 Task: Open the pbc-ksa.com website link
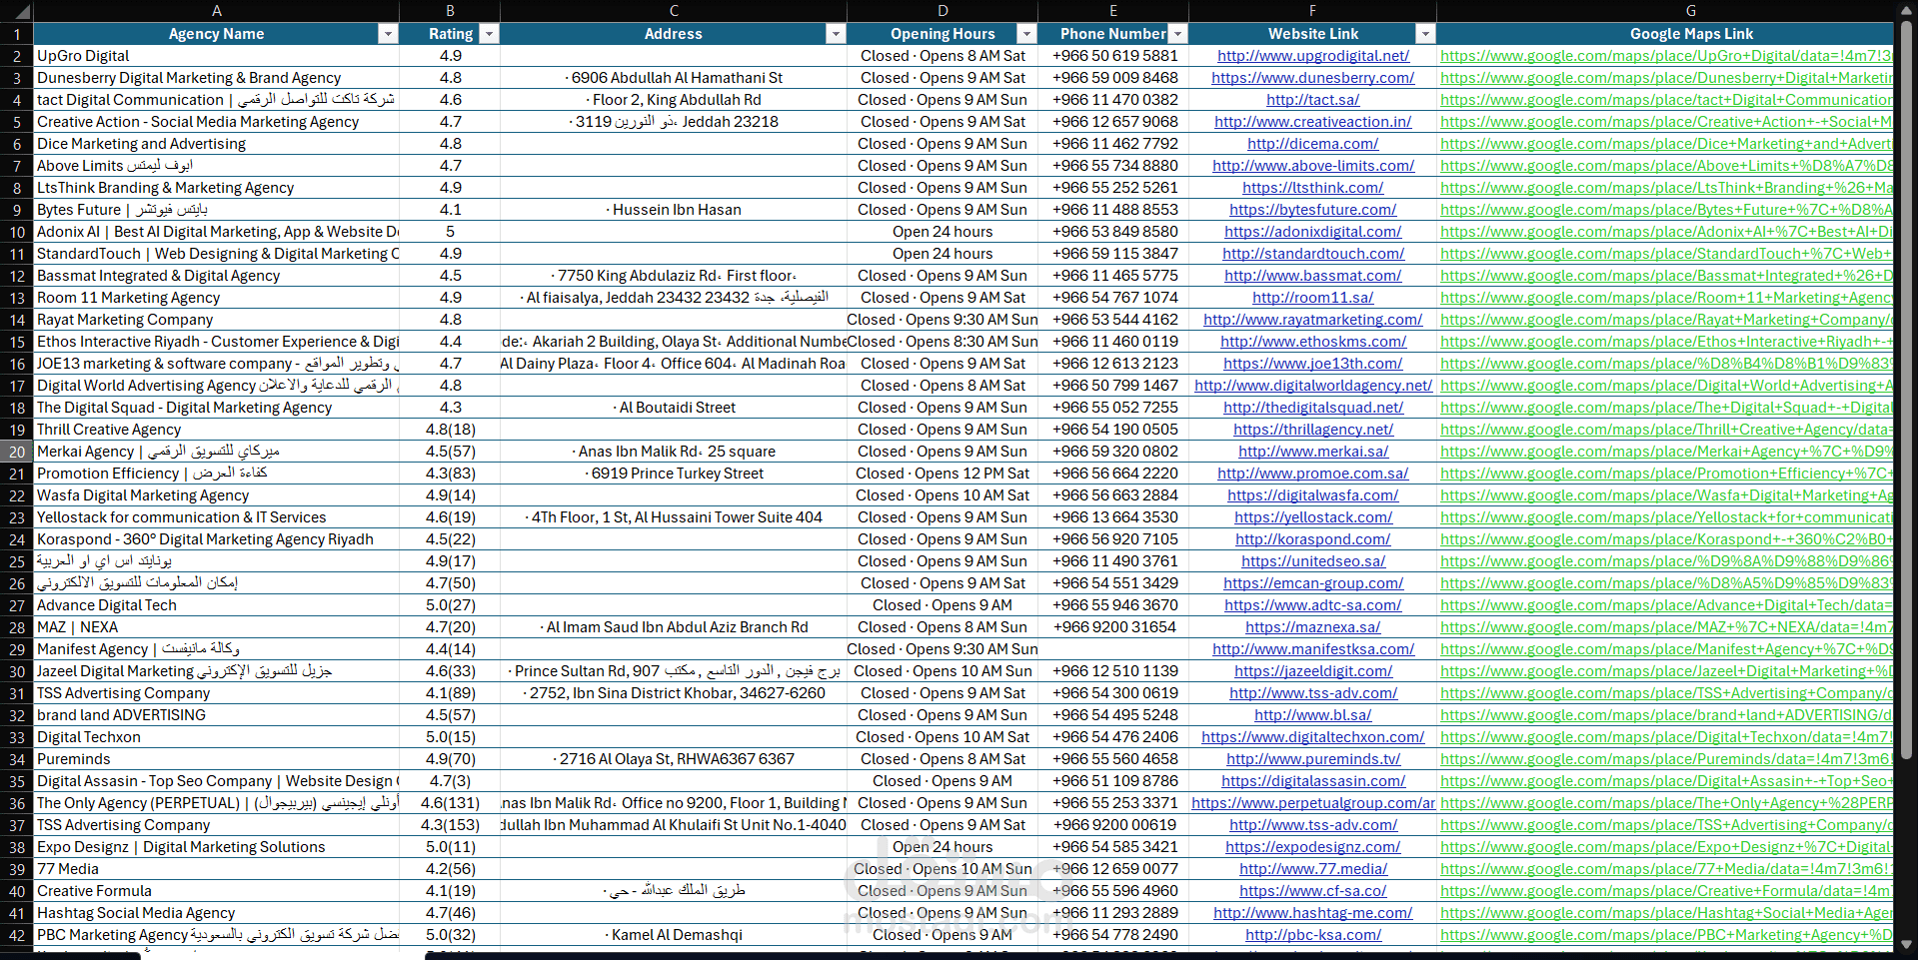click(x=1313, y=935)
